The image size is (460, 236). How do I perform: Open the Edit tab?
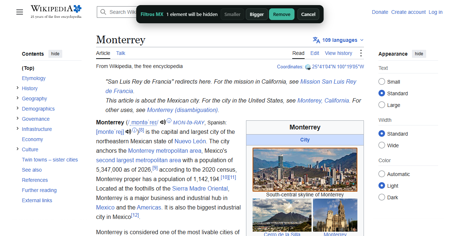tap(315, 53)
